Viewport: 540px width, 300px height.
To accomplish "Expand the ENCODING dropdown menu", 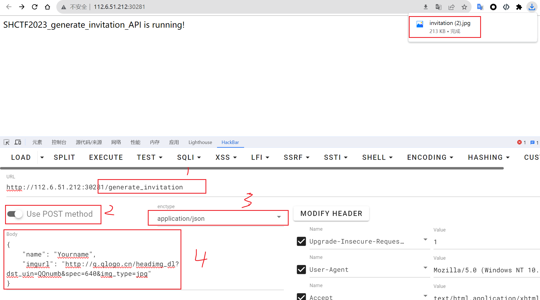I will coord(430,157).
